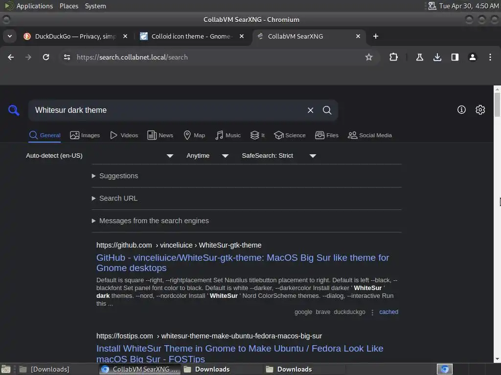Select the General search category
The width and height of the screenshot is (501, 375).
(x=45, y=135)
